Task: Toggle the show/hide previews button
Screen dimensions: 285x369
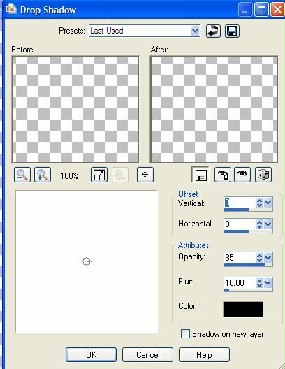Action: 200,175
